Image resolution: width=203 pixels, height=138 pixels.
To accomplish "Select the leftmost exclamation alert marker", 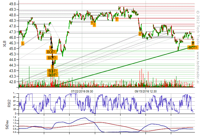I will point(23,43).
